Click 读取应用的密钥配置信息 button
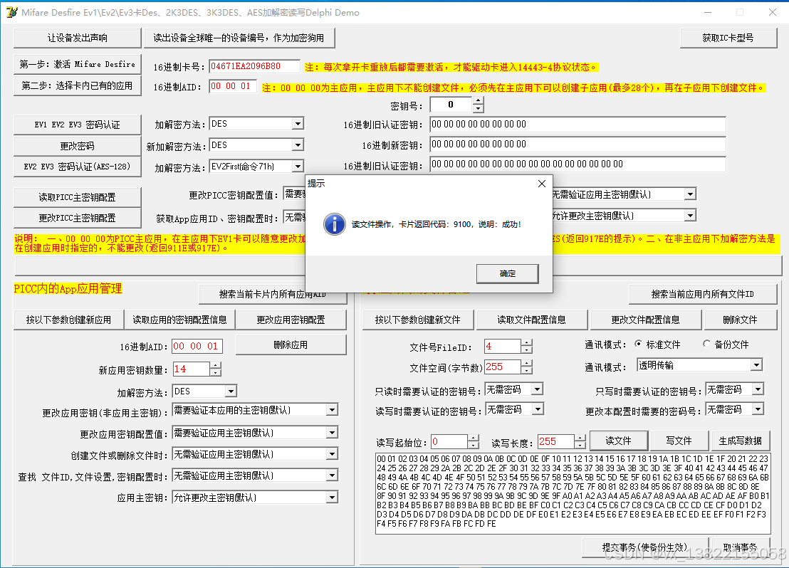 tap(179, 320)
